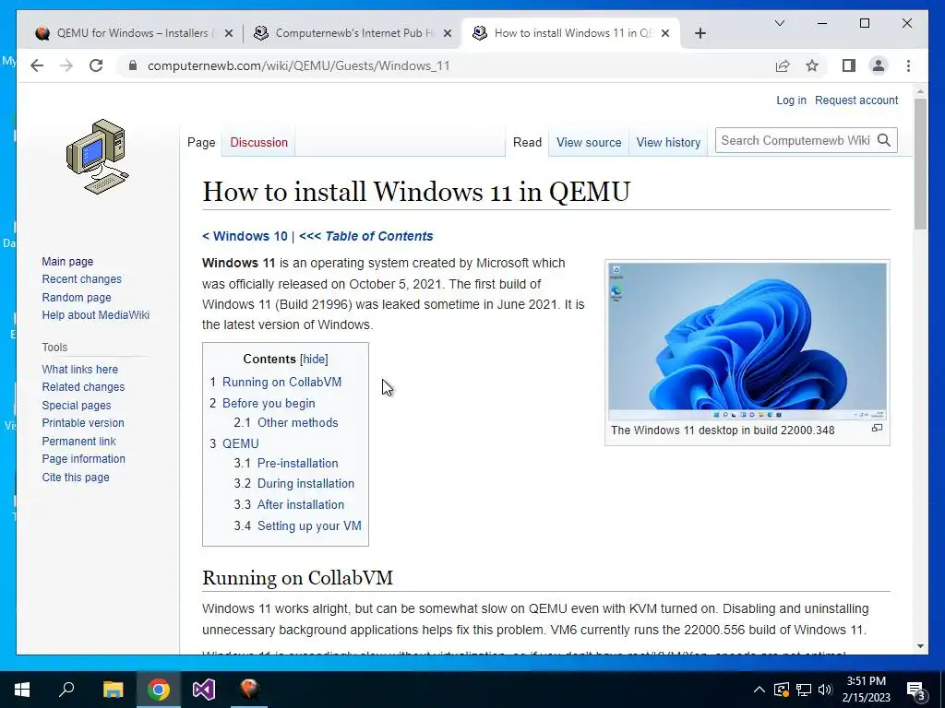Hide the Contents box via hide link

(x=314, y=360)
